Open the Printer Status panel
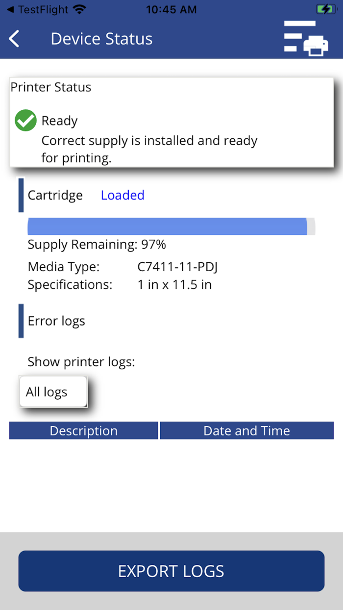This screenshot has height=610, width=343. pos(171,122)
